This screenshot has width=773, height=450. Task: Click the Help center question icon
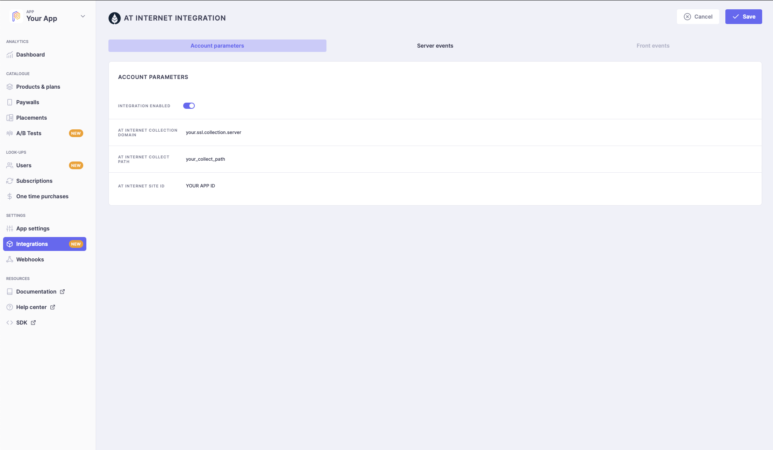coord(10,307)
